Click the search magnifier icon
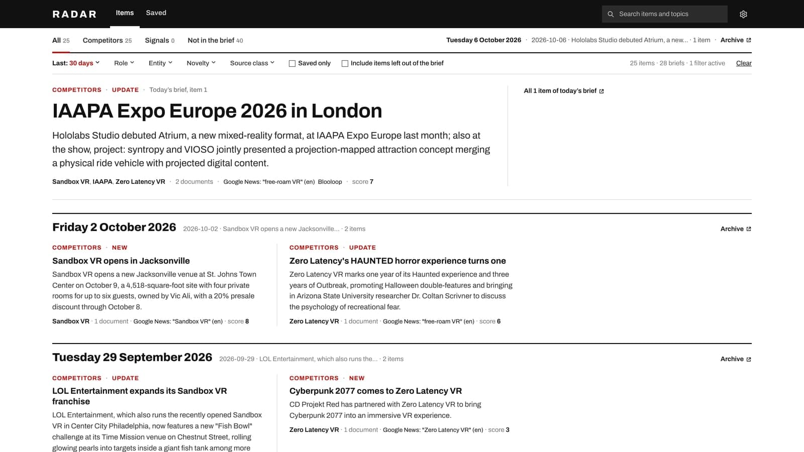 [611, 14]
